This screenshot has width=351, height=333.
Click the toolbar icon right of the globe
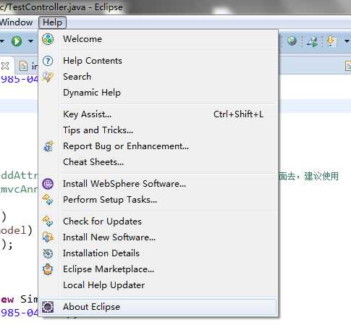pos(313,41)
